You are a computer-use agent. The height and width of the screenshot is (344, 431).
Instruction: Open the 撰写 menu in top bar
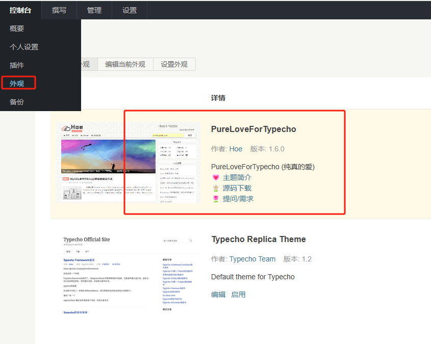pos(59,10)
